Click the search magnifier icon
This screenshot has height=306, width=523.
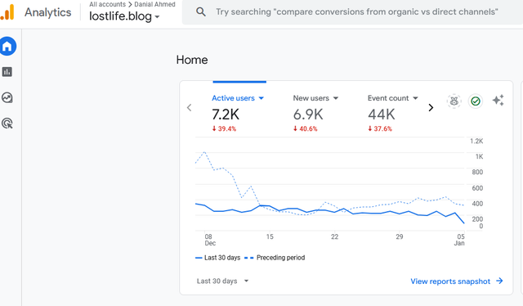[x=200, y=12]
